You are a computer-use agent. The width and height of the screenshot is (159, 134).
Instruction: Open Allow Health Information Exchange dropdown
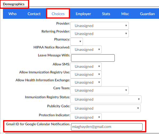click(x=86, y=82)
